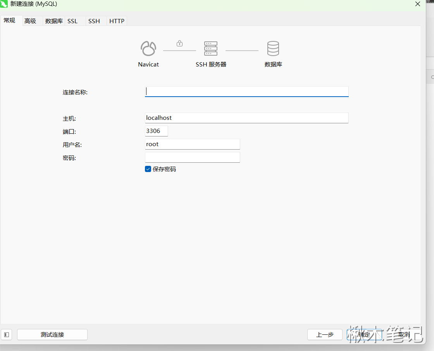Image resolution: width=434 pixels, height=351 pixels.
Task: Click the 数据库 caption under cylinder icon
Action: tap(273, 64)
